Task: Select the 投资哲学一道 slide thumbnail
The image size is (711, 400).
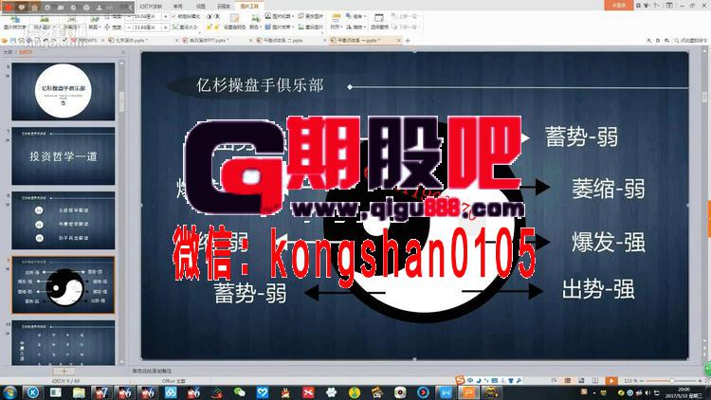Action: coord(63,155)
